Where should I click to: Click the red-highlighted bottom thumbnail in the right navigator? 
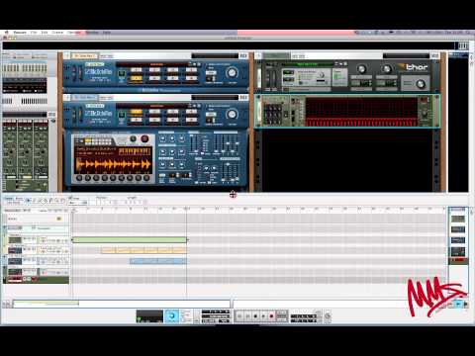click(458, 261)
